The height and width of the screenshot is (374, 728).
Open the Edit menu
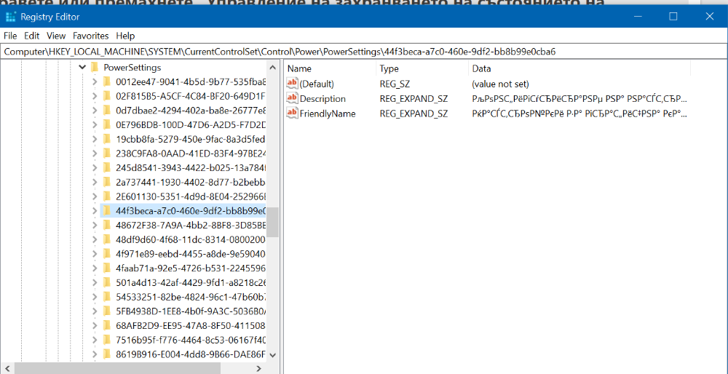31,36
